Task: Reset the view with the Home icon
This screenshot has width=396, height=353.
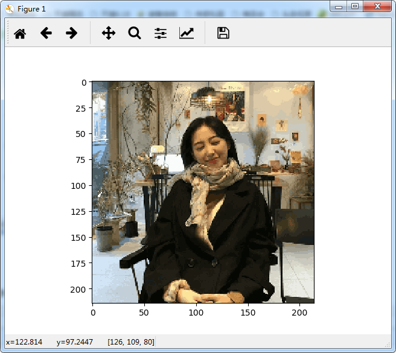Action: [20, 33]
